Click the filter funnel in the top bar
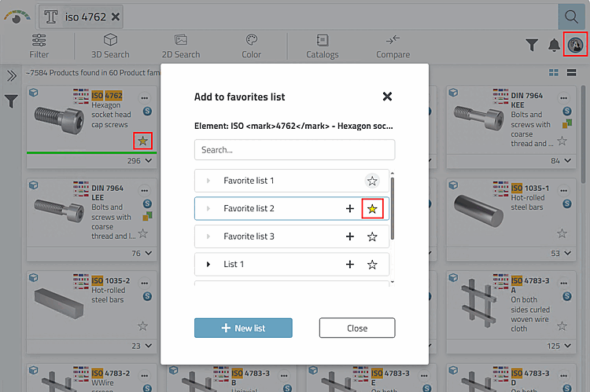The image size is (590, 392). pos(532,46)
